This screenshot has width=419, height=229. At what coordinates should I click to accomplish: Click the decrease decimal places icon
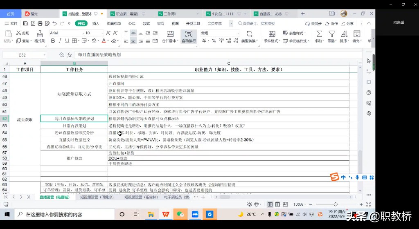(236, 41)
